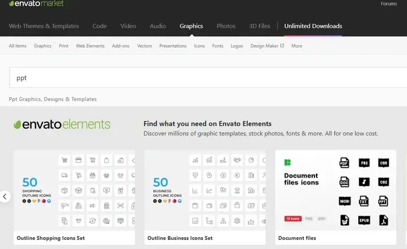Viewport: 407px width, 249px height.
Task: Select Fonts subcategory
Action: (x=218, y=46)
